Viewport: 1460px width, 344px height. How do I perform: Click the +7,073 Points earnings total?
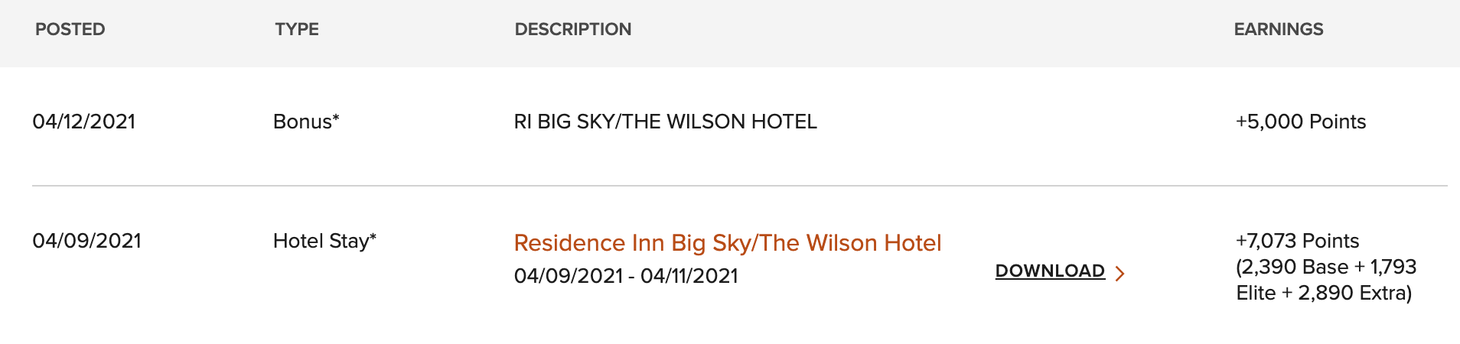click(x=1297, y=241)
